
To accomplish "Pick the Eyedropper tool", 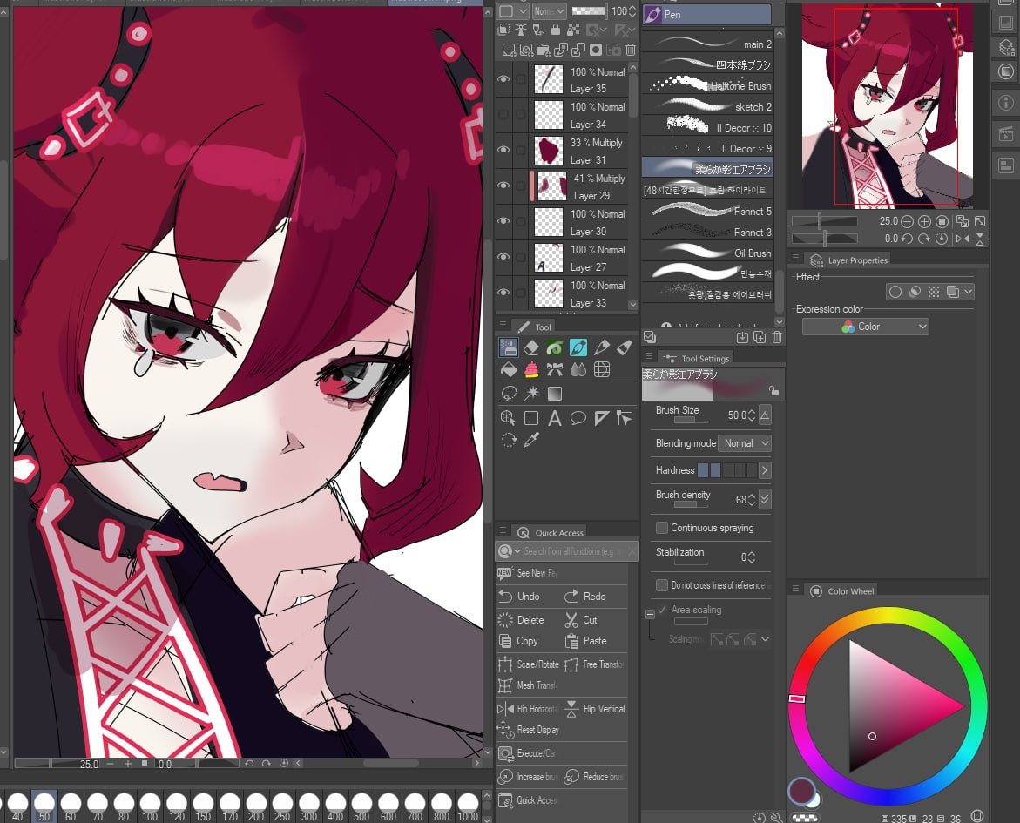I will pos(531,441).
